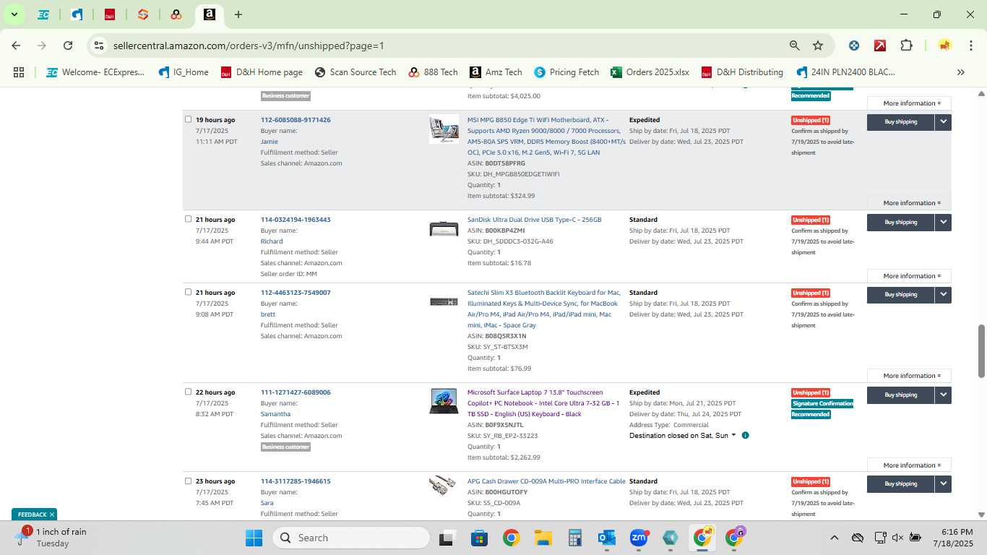
Task: Open the apps grid in bookmarks bar
Action: (19, 72)
